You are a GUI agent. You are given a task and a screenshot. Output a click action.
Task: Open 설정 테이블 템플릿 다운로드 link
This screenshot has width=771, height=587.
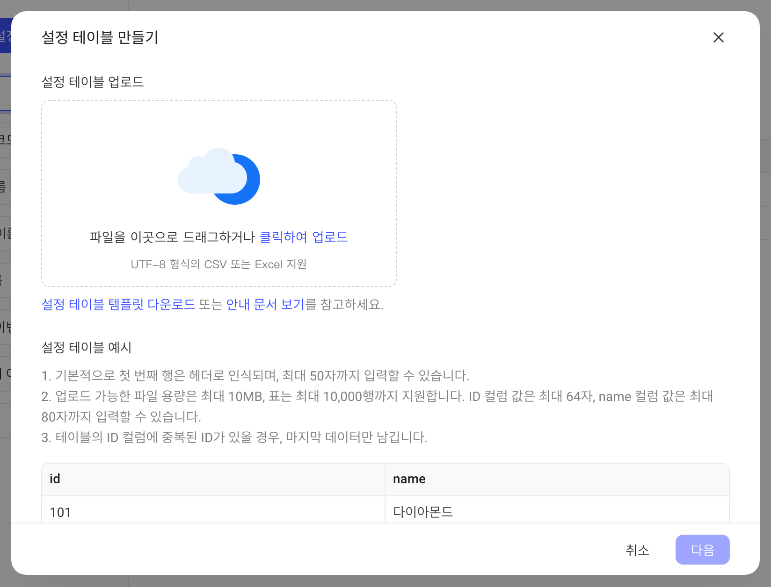pos(118,304)
